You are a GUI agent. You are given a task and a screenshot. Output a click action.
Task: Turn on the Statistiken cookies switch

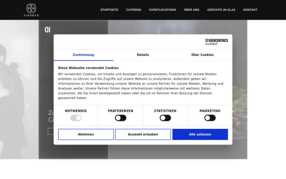click(165, 118)
